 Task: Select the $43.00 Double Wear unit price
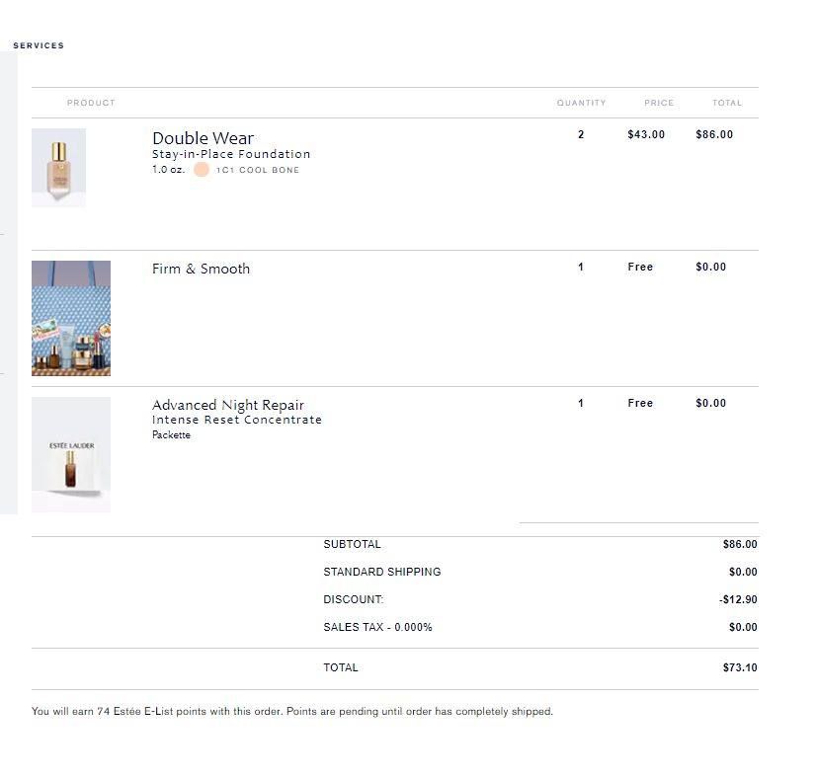pyautogui.click(x=646, y=134)
